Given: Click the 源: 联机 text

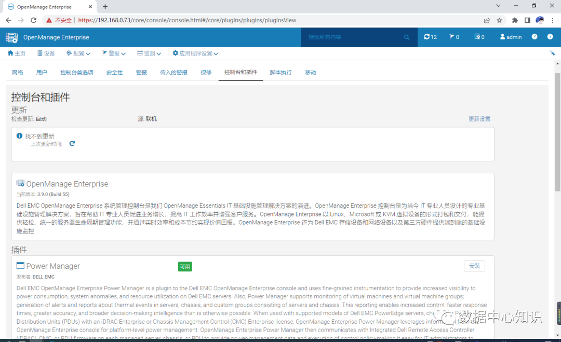Looking at the screenshot, I should tap(148, 119).
